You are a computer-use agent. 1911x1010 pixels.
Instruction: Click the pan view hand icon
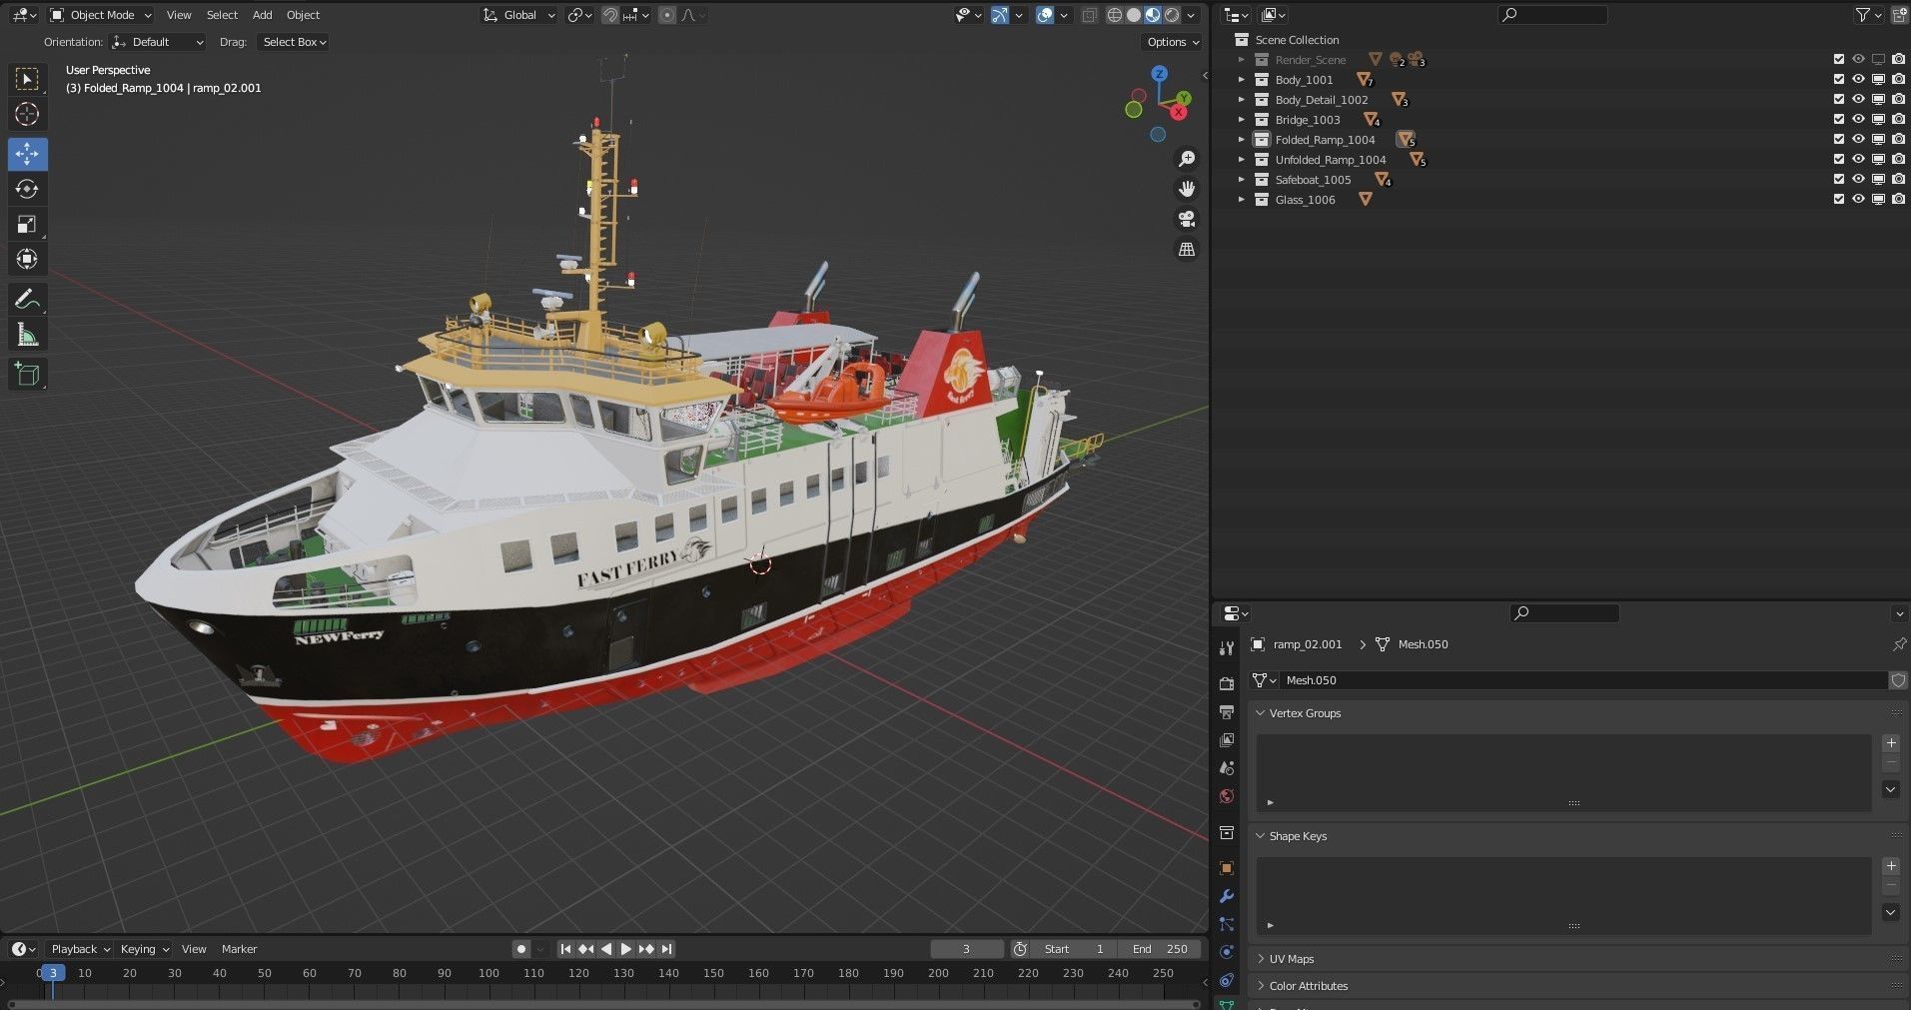(1187, 189)
